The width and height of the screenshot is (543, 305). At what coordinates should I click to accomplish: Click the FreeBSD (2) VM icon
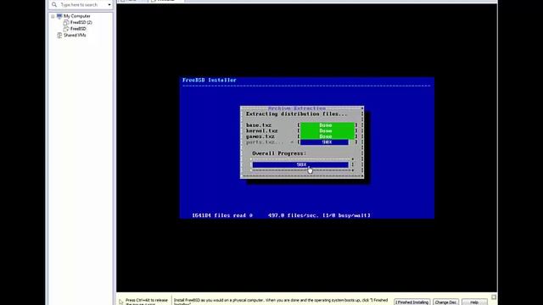pyautogui.click(x=66, y=23)
